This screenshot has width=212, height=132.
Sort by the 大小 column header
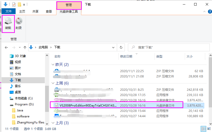[x=189, y=57]
